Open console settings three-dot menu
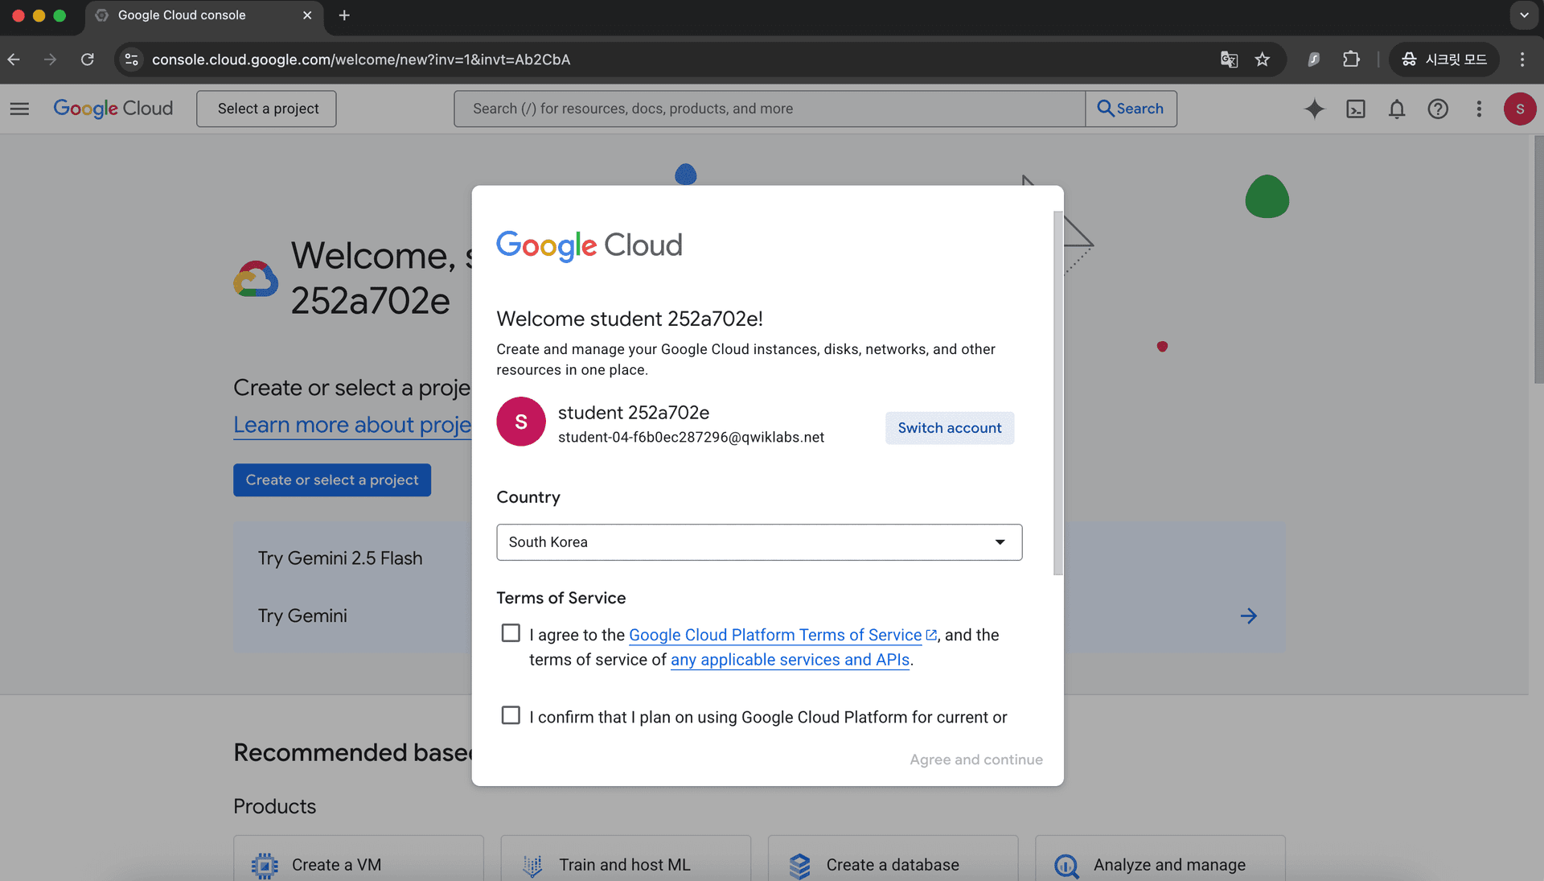This screenshot has width=1544, height=881. 1479,109
